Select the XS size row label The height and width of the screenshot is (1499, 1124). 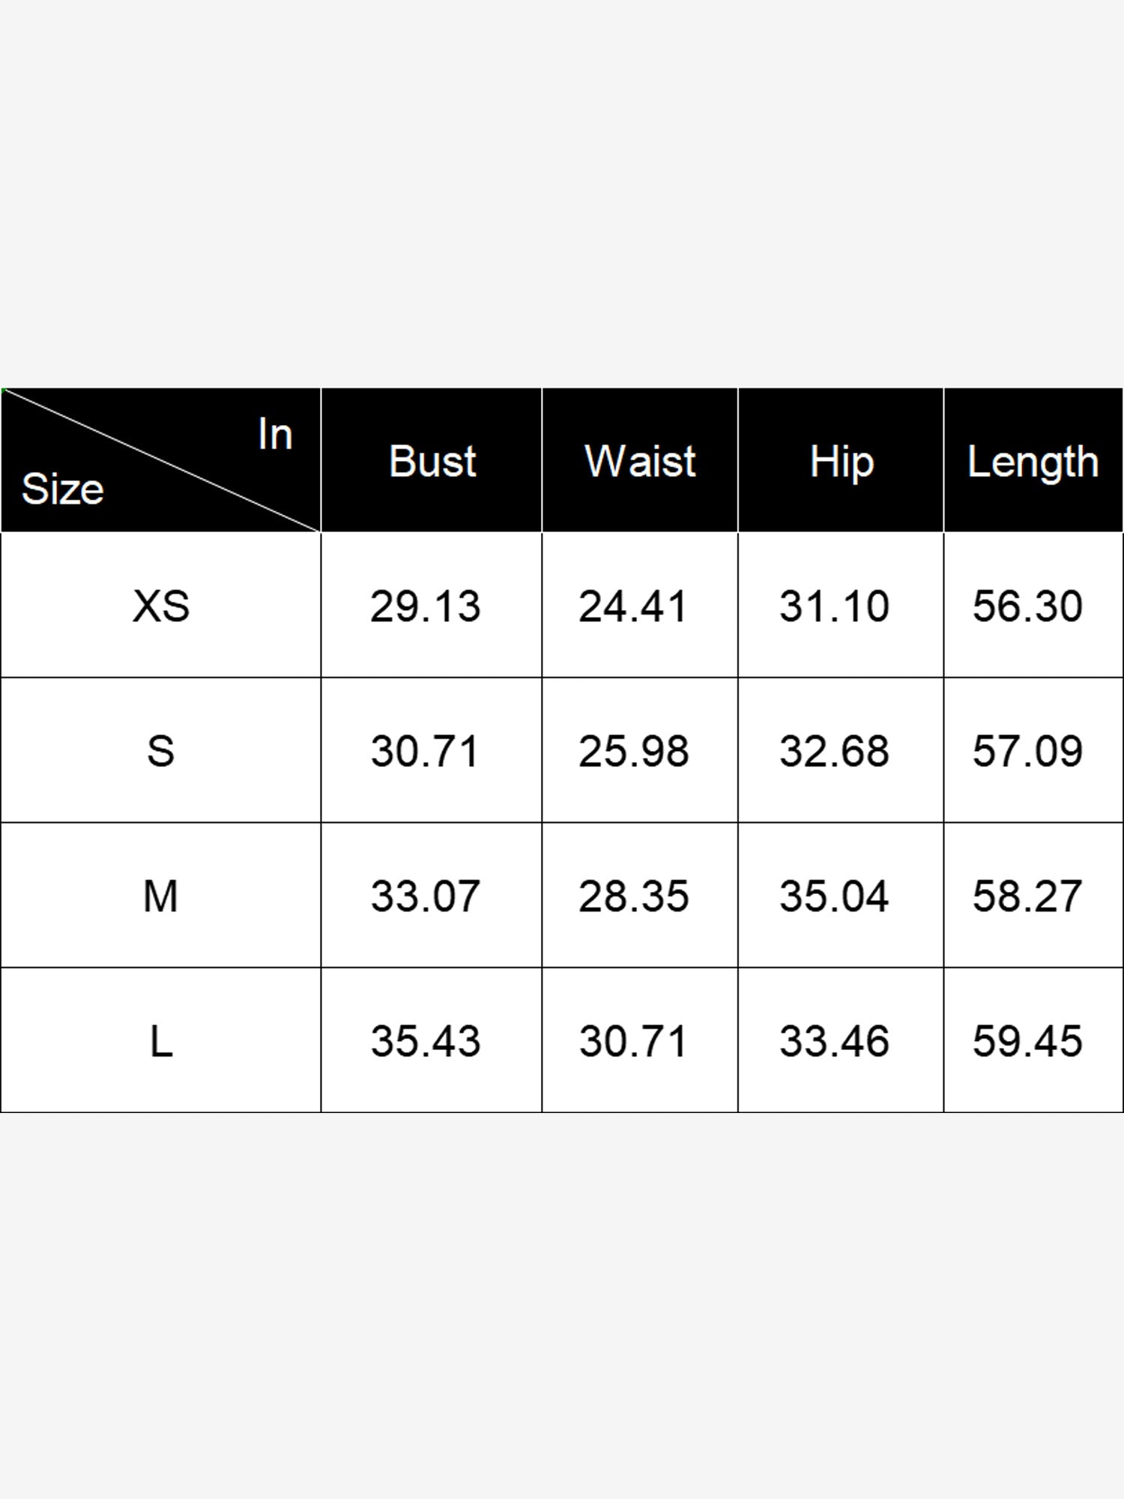click(161, 606)
